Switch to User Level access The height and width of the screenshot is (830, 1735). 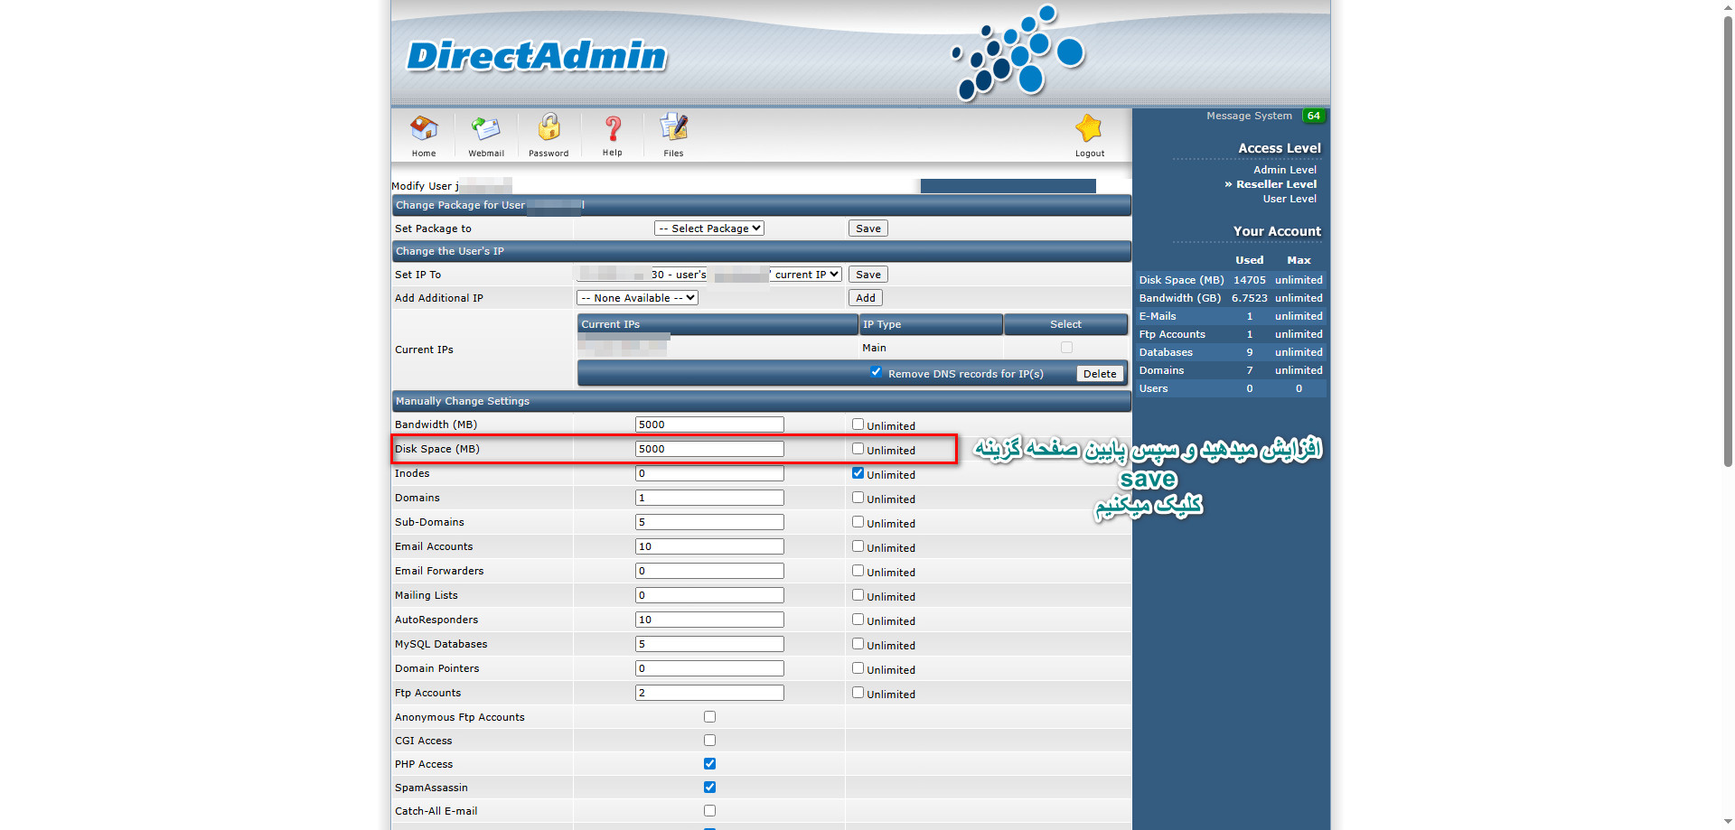coord(1289,199)
